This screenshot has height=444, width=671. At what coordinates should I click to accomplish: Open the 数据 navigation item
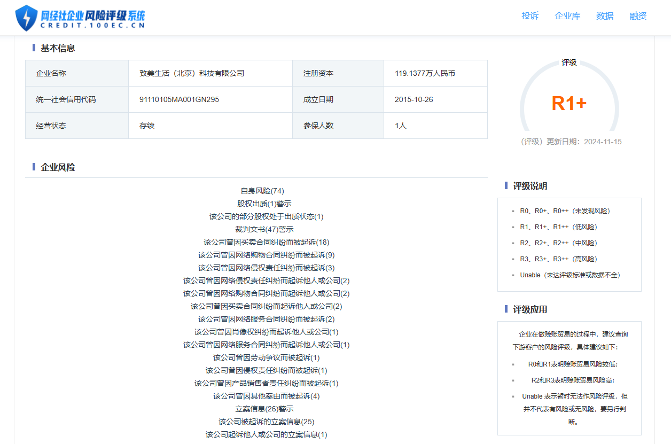(605, 16)
